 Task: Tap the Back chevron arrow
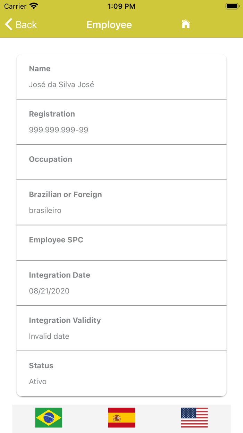click(x=9, y=24)
